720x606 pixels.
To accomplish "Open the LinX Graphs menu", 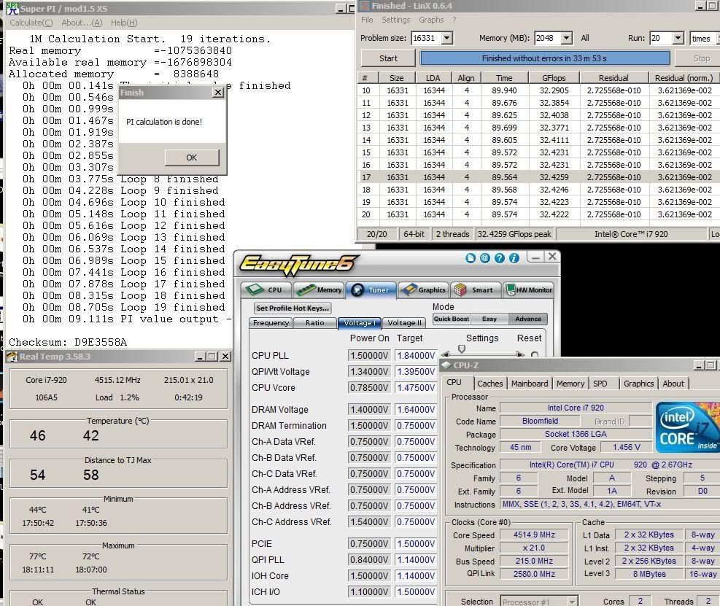I will tap(431, 20).
